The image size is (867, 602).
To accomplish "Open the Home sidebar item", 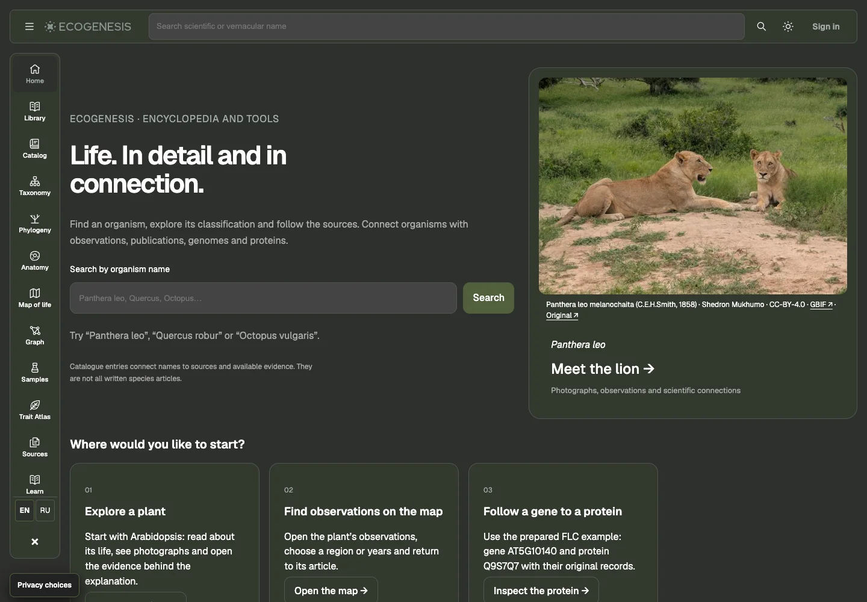I will (x=35, y=73).
